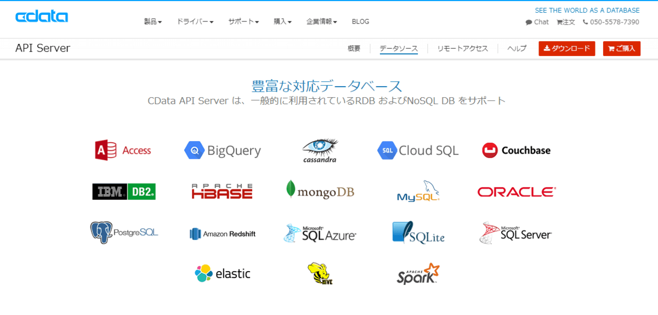Select the Microsoft SQL Server logo
This screenshot has width=658, height=315.
point(515,233)
